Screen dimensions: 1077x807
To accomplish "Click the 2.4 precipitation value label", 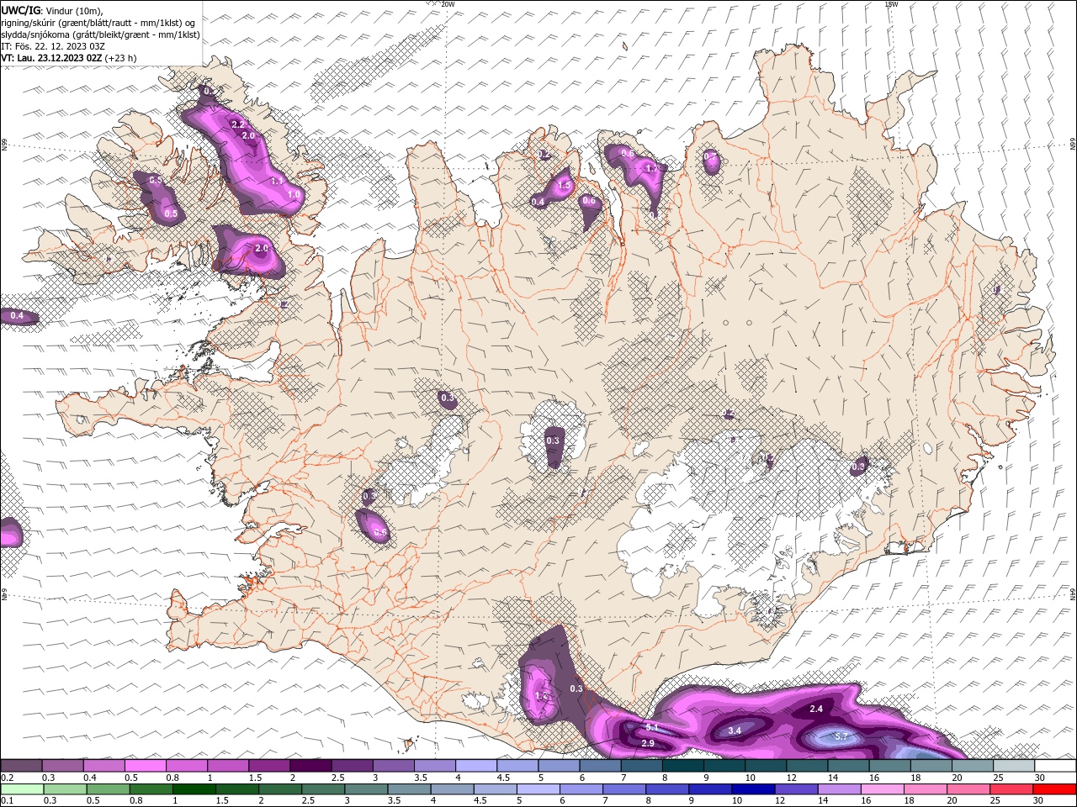I will click(x=816, y=709).
